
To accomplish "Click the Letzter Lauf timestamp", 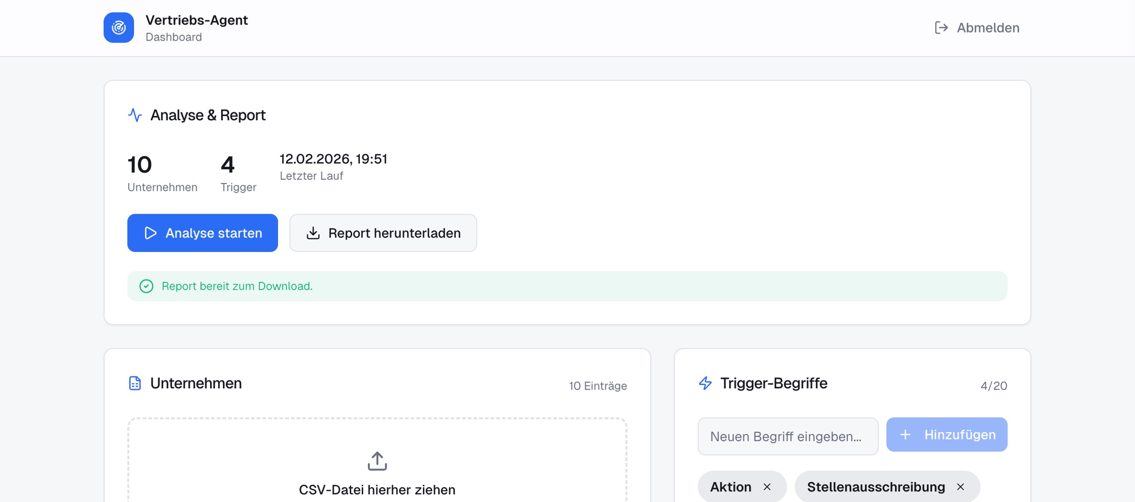I will (x=333, y=159).
